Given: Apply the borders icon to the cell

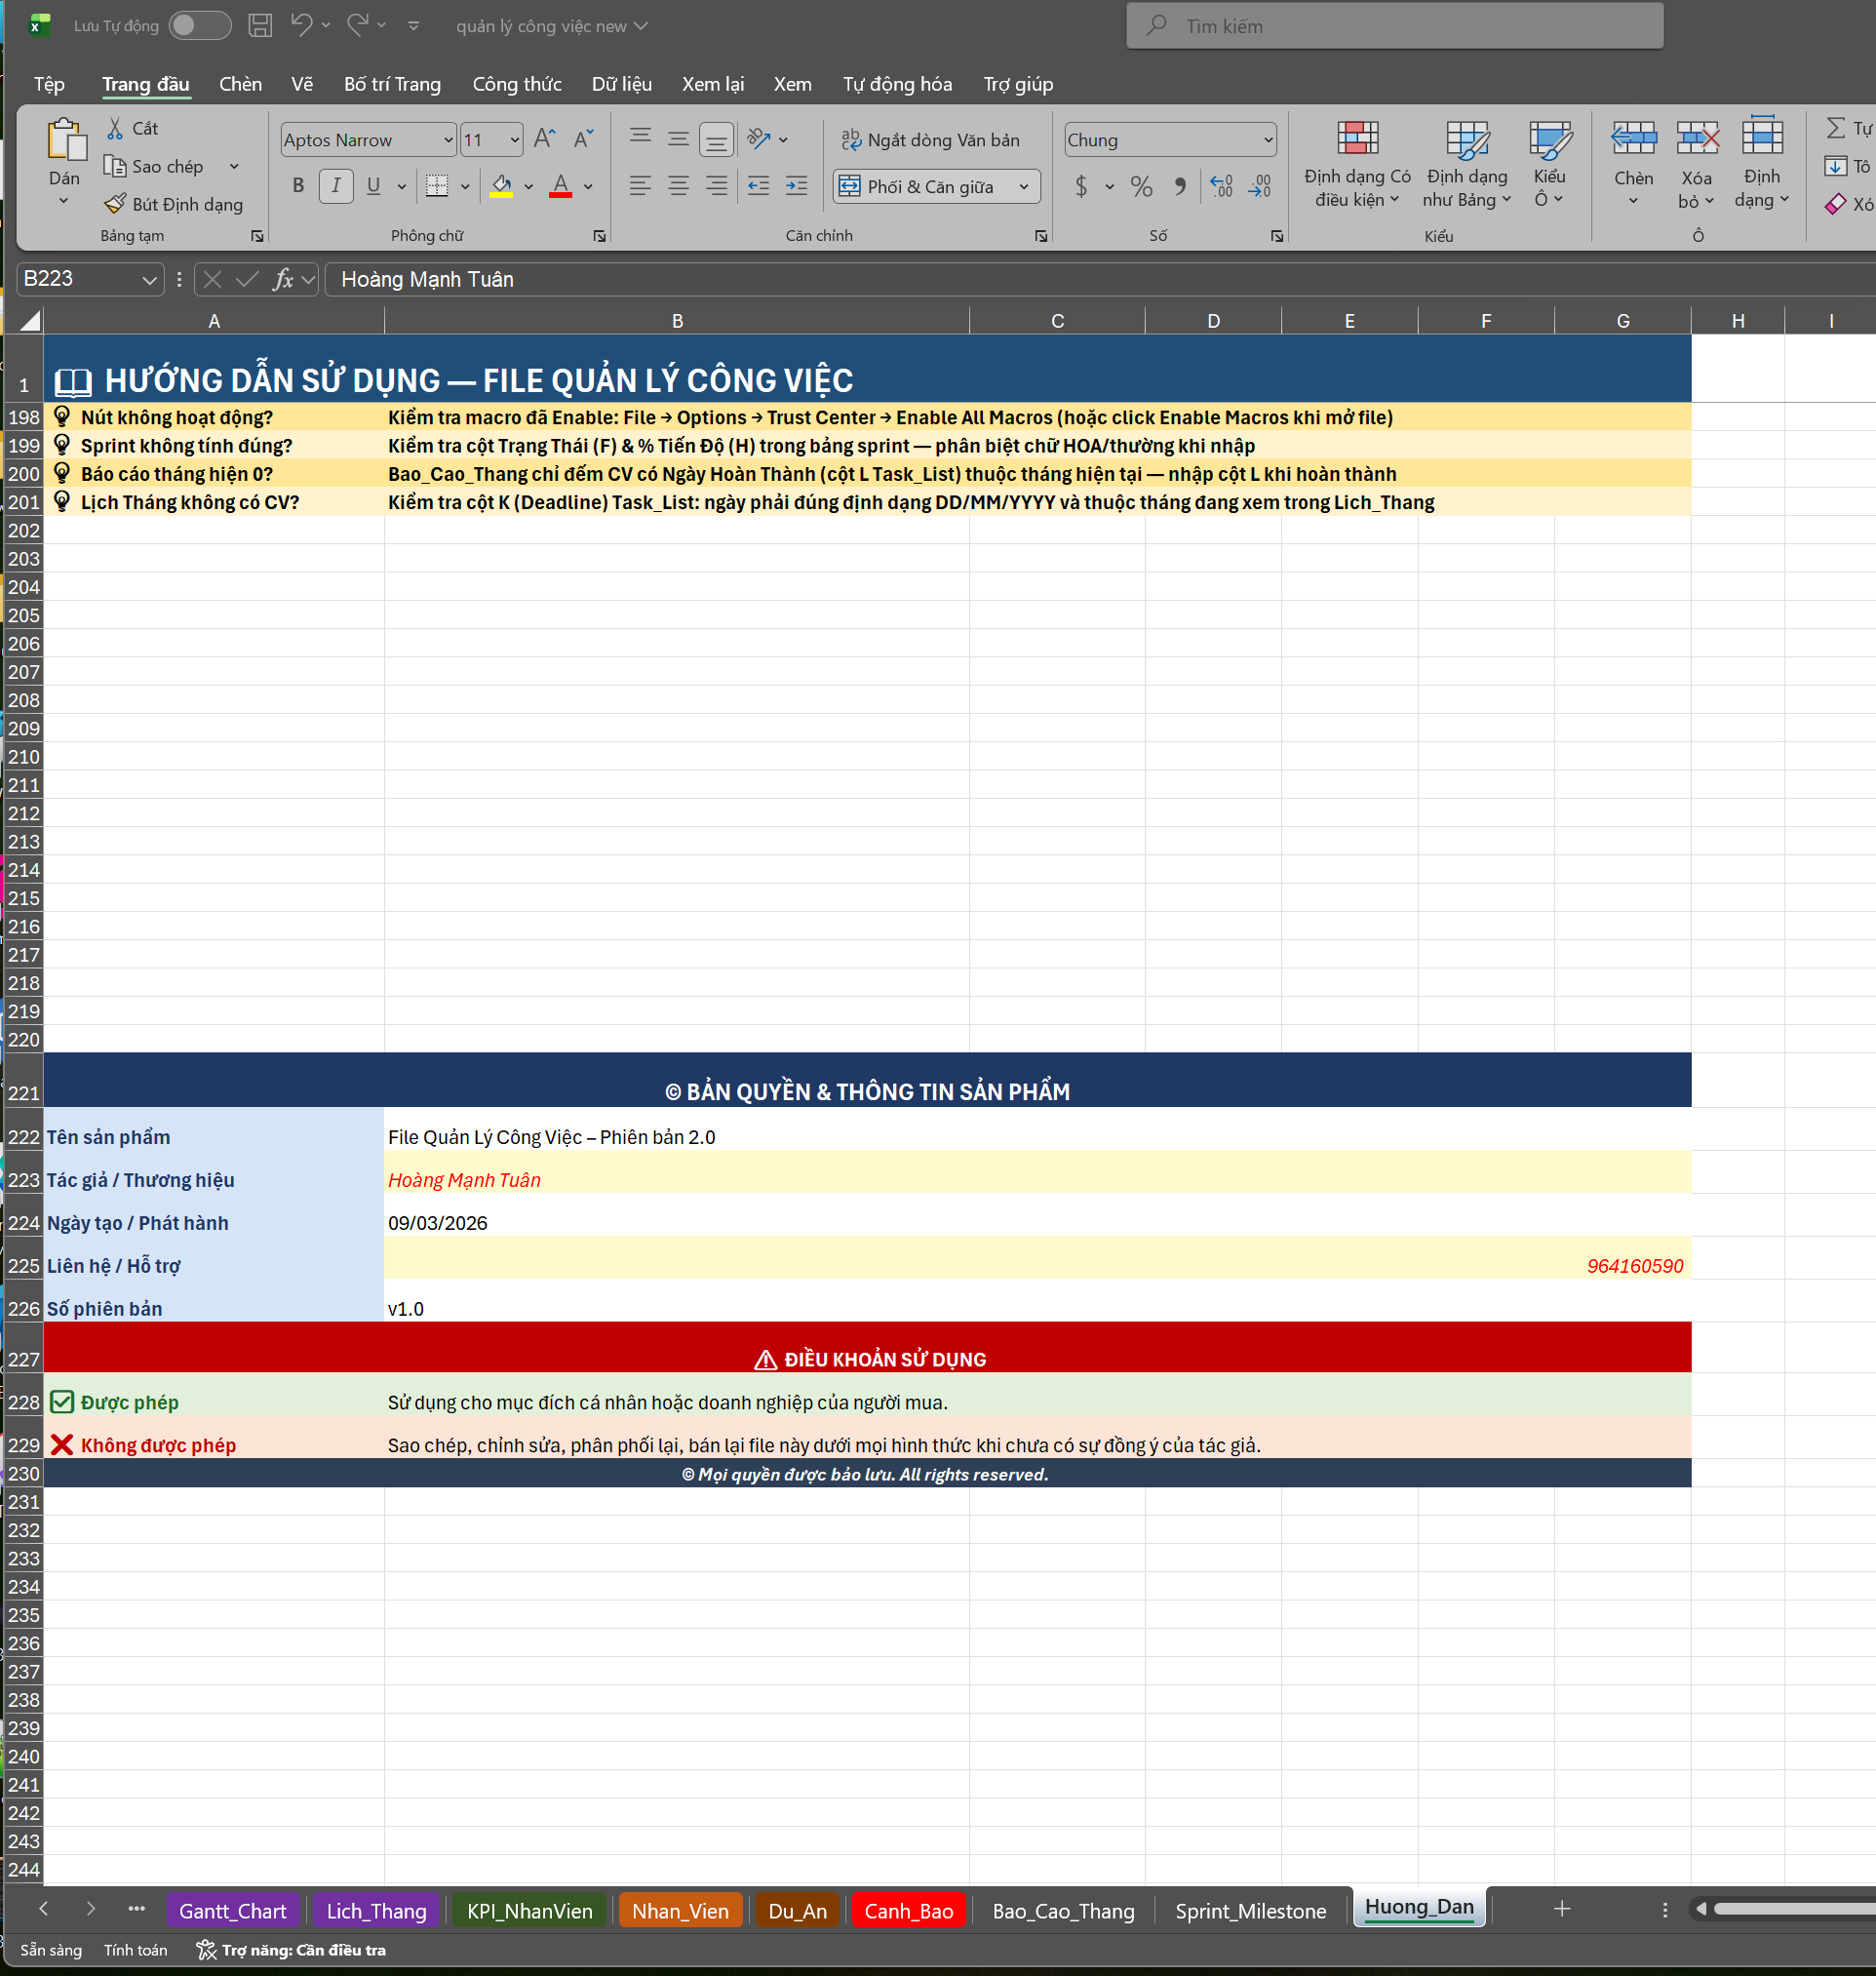Looking at the screenshot, I should (437, 186).
